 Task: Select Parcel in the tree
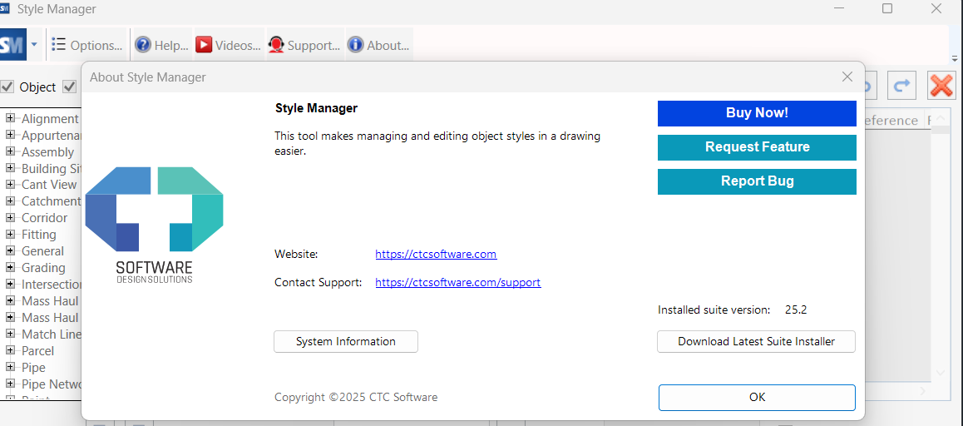click(x=37, y=351)
